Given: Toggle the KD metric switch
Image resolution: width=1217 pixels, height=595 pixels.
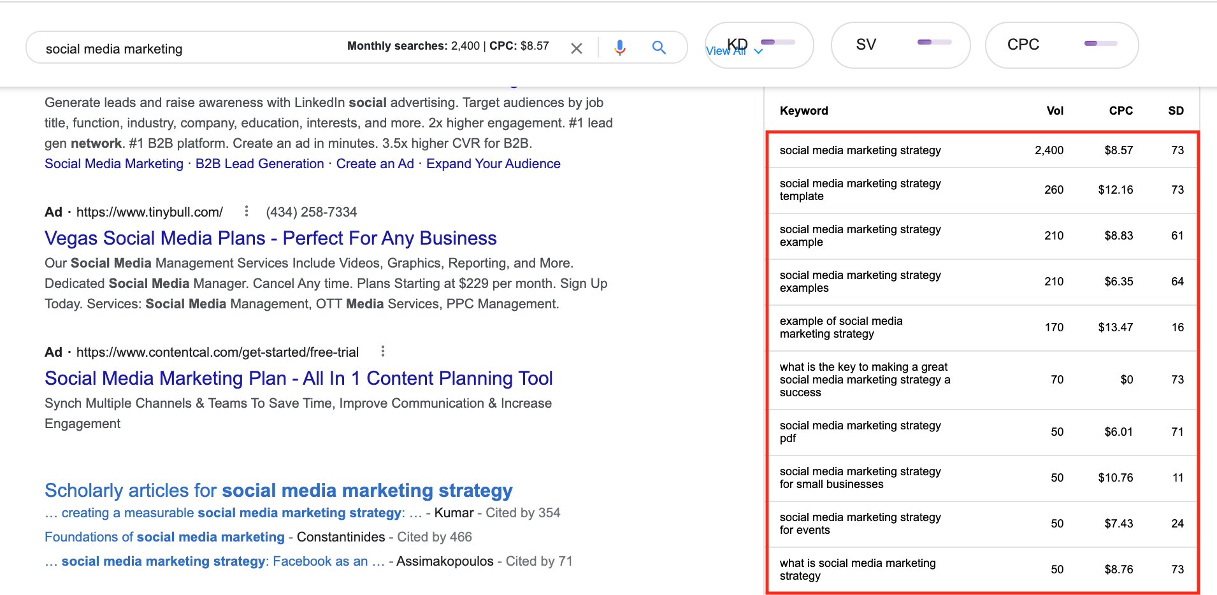Looking at the screenshot, I should pos(779,42).
